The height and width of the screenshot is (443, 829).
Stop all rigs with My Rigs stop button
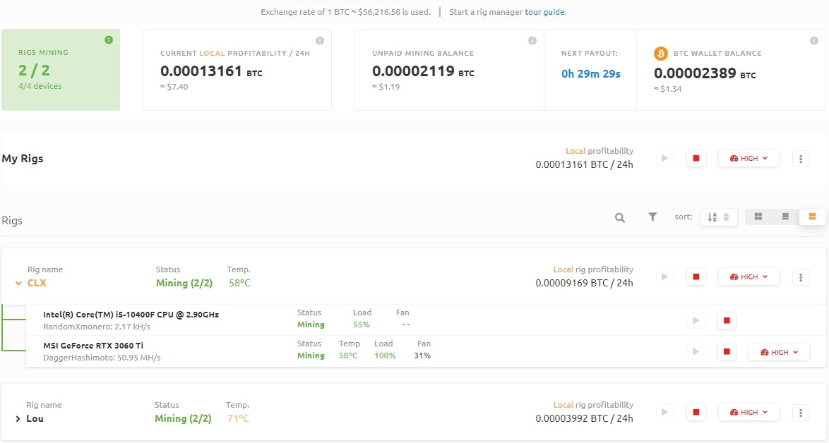tap(696, 159)
